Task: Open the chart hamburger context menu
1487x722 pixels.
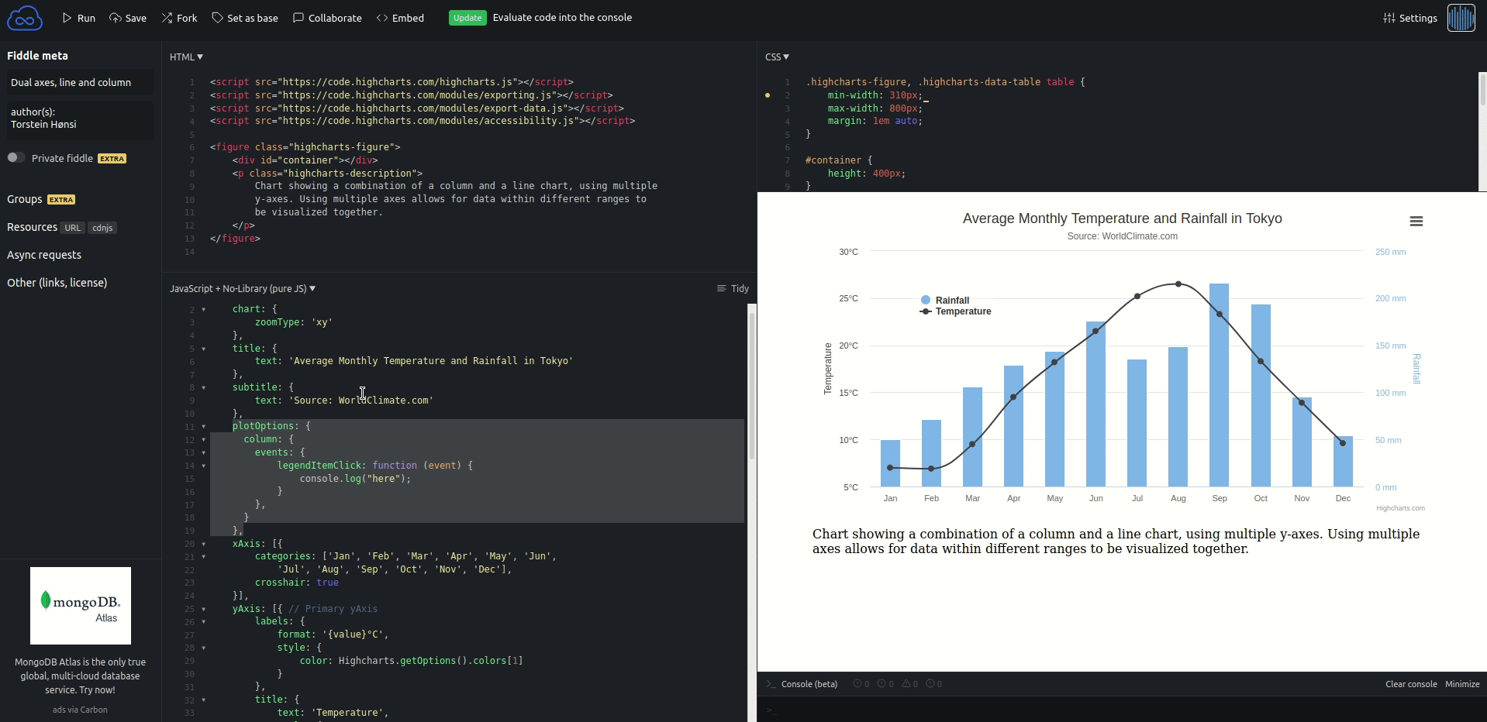Action: [x=1416, y=222]
